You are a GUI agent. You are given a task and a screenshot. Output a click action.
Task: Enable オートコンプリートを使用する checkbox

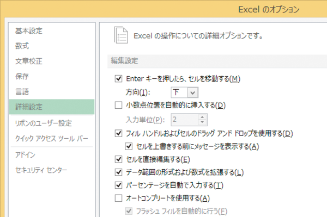point(118,199)
